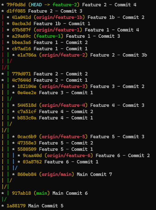156x210 pixels.
Task: Select text 'Main Commit 6'
Action: (x=70, y=193)
